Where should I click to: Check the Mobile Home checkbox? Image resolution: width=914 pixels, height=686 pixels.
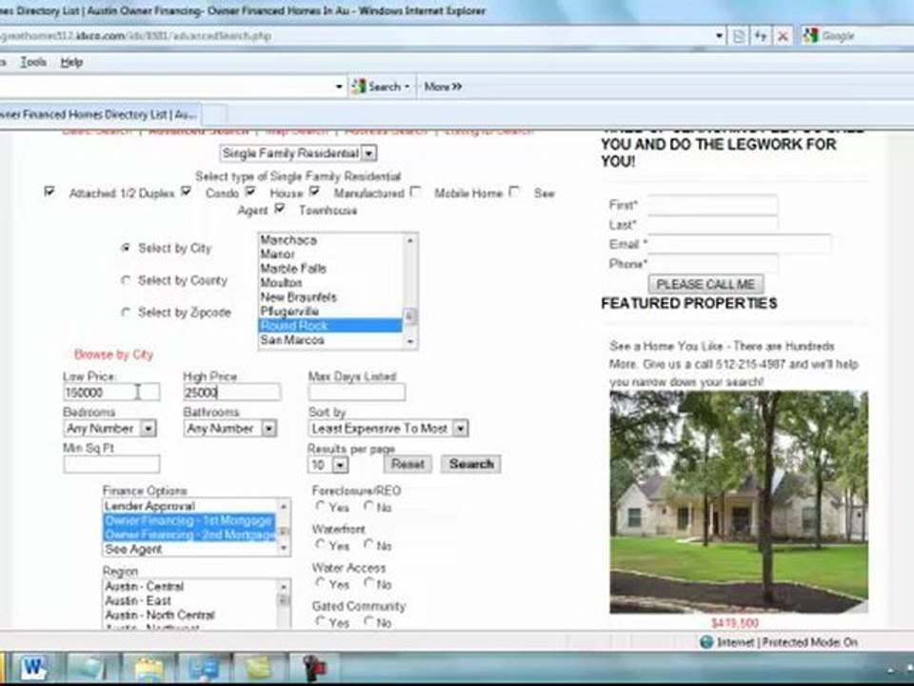click(x=415, y=191)
